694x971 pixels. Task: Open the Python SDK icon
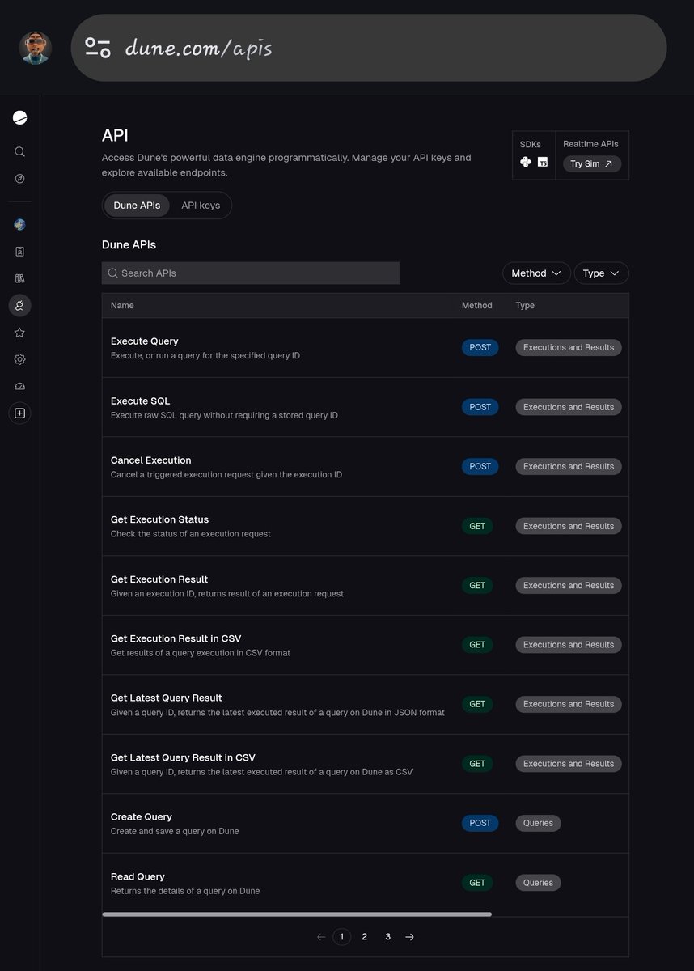pyautogui.click(x=526, y=162)
